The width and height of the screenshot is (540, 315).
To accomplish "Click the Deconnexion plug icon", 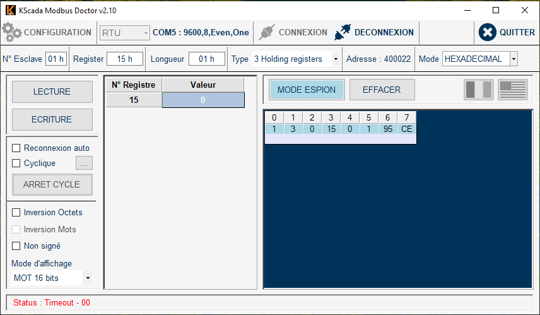I will 343,32.
